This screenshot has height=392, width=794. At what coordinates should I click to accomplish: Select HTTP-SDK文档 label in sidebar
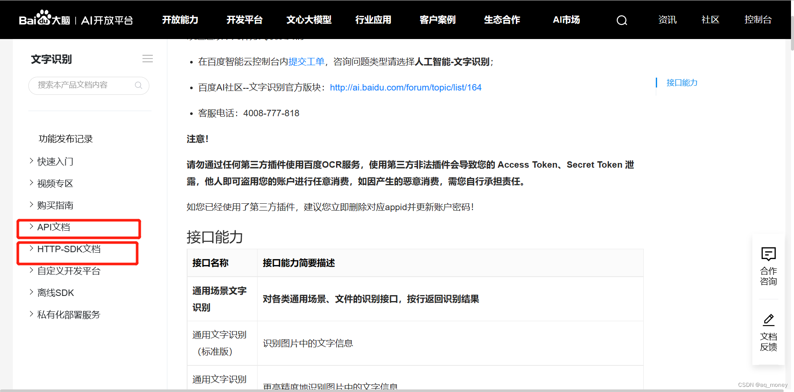click(69, 249)
